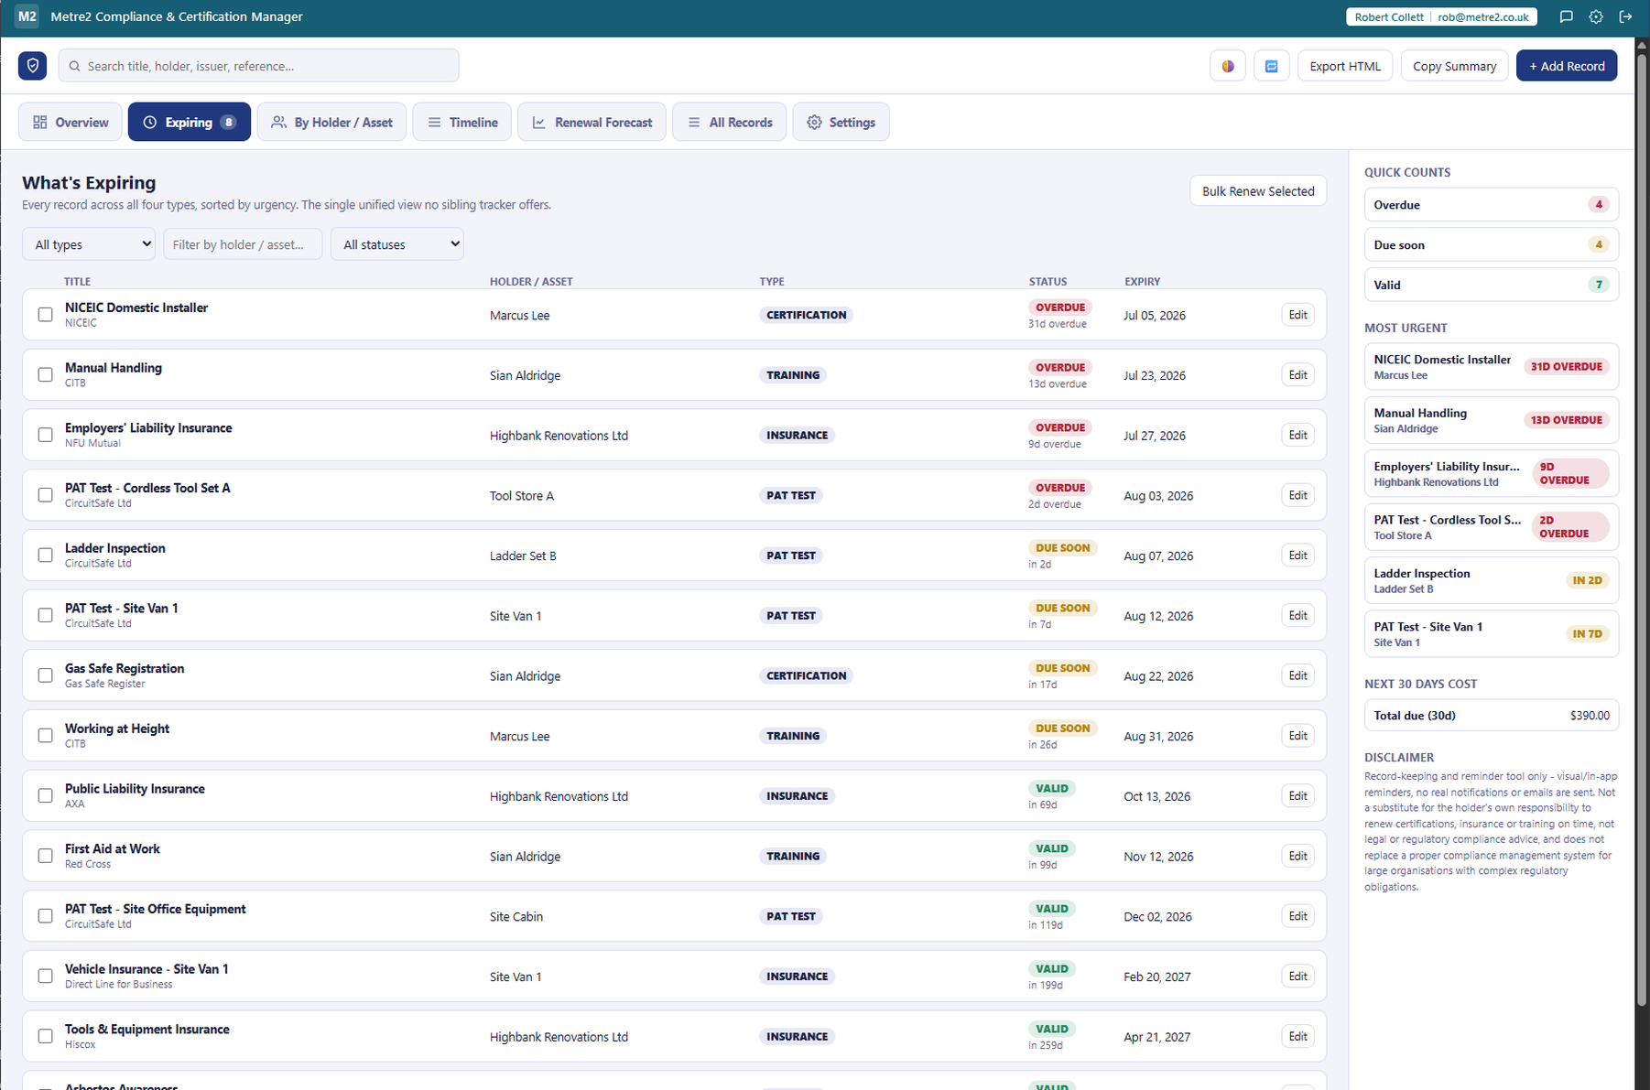Image resolution: width=1650 pixels, height=1090 pixels.
Task: Open the chat feedback icon in header
Action: coord(1567,16)
